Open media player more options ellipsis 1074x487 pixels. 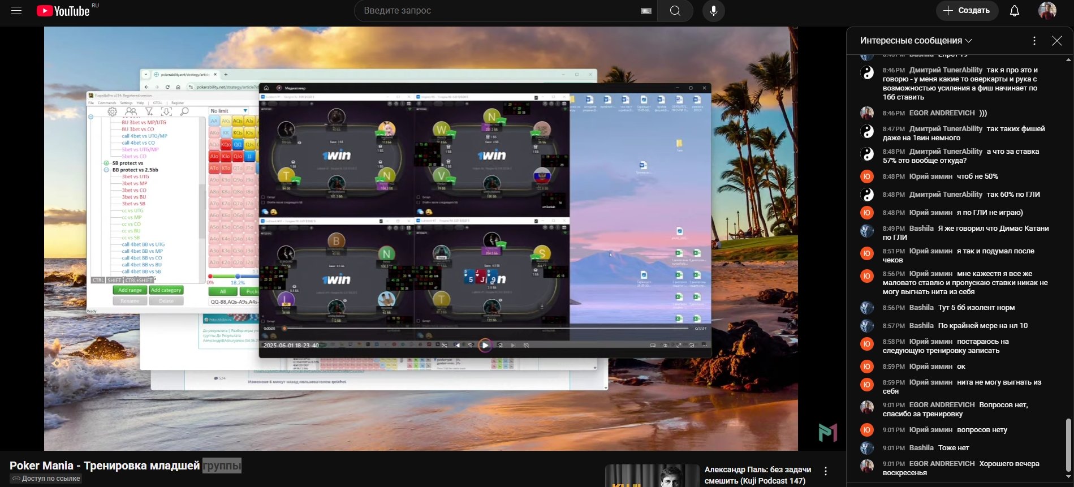pos(704,344)
